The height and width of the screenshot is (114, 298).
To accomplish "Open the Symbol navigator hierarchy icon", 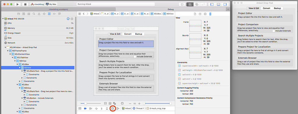I will click(x=29, y=14).
